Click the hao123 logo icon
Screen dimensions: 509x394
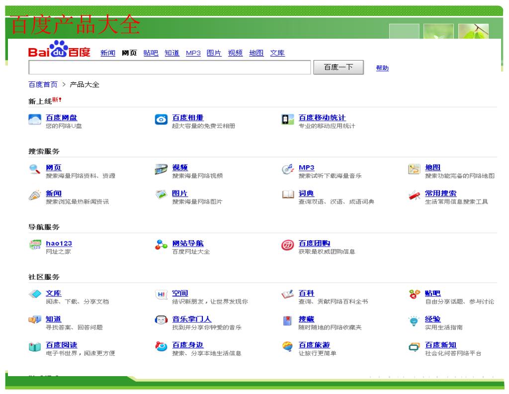[x=35, y=245]
